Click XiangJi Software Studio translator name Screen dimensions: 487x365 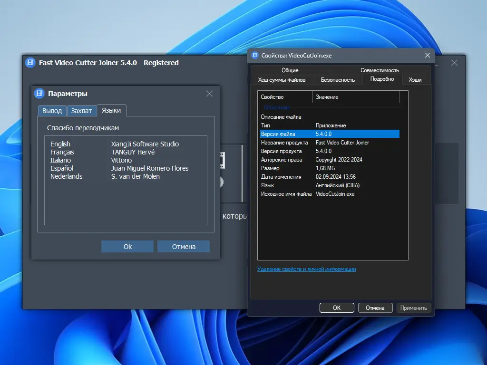(145, 144)
